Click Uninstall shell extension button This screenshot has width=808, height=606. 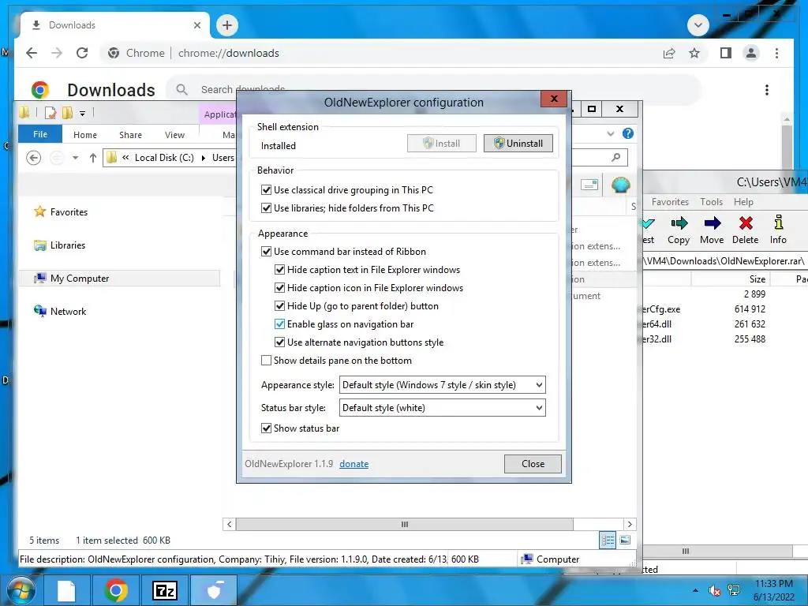pyautogui.click(x=518, y=144)
